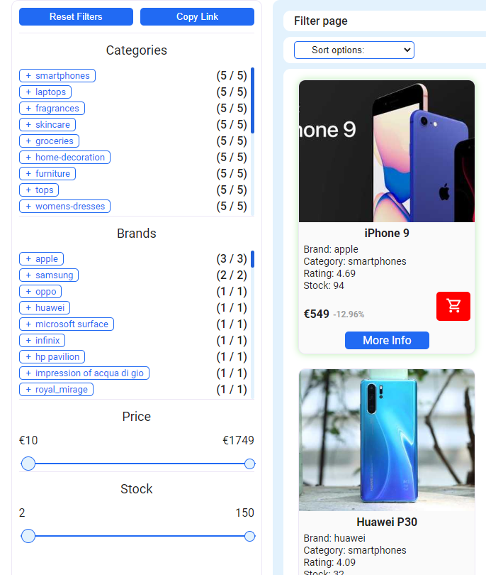This screenshot has width=486, height=575.
Task: Select the huawei brand filter chip
Action: (45, 307)
